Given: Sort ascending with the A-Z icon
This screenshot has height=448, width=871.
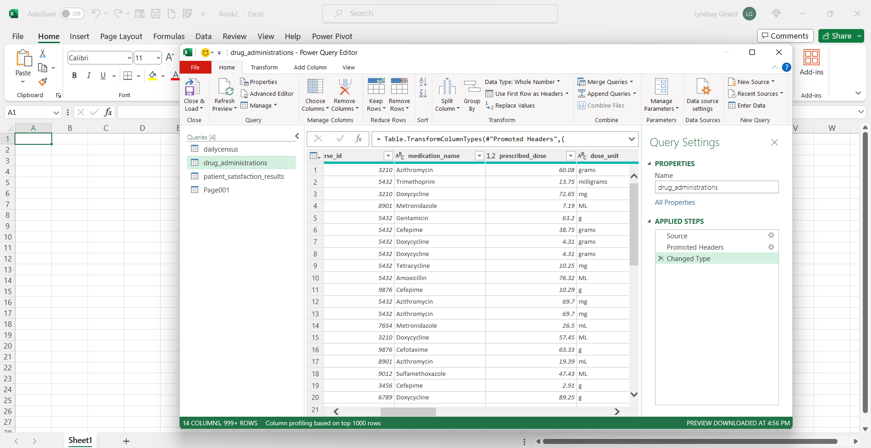Looking at the screenshot, I should pos(423,82).
